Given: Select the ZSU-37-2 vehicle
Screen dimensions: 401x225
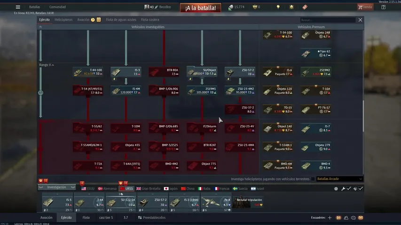Looking at the screenshot, I should tap(240, 109).
